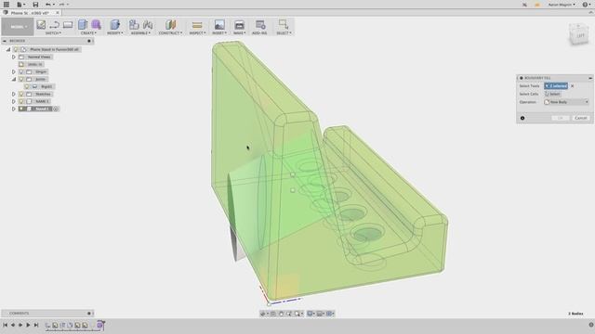The image size is (595, 334).
Task: Collapse the root Phone Stand component
Action: 8,49
